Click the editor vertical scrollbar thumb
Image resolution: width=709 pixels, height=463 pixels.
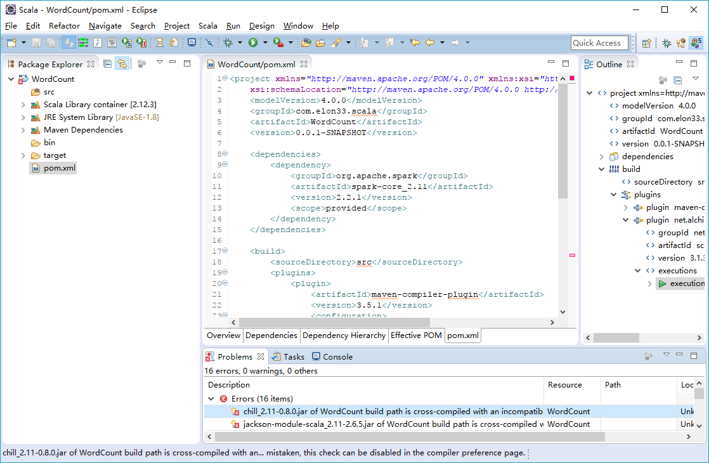pos(563,141)
